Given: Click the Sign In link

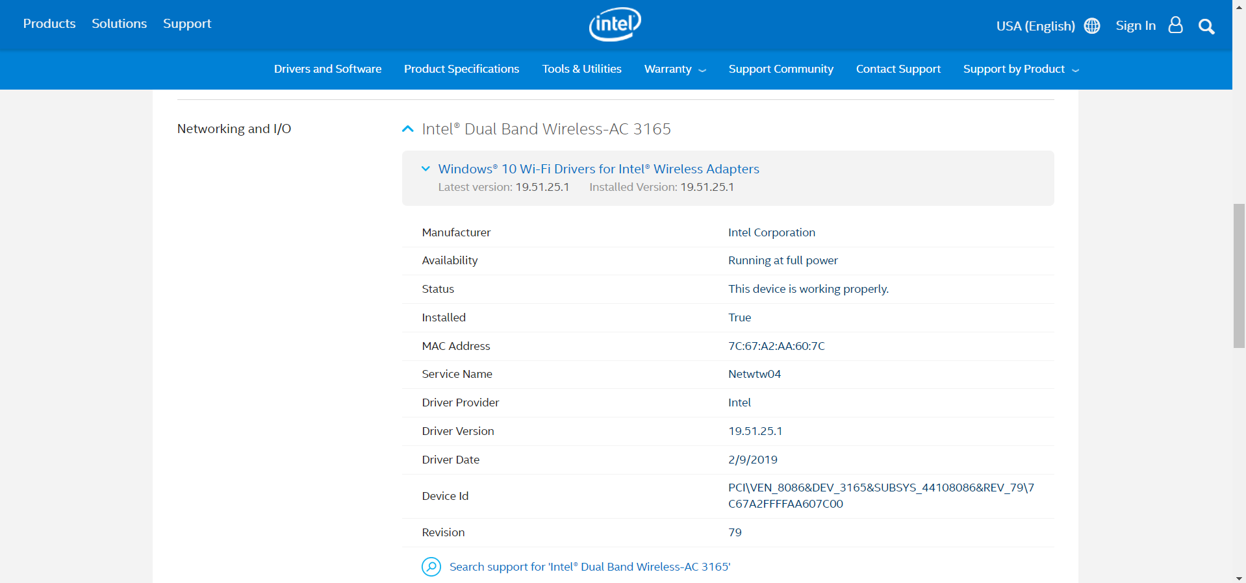Looking at the screenshot, I should coord(1135,26).
